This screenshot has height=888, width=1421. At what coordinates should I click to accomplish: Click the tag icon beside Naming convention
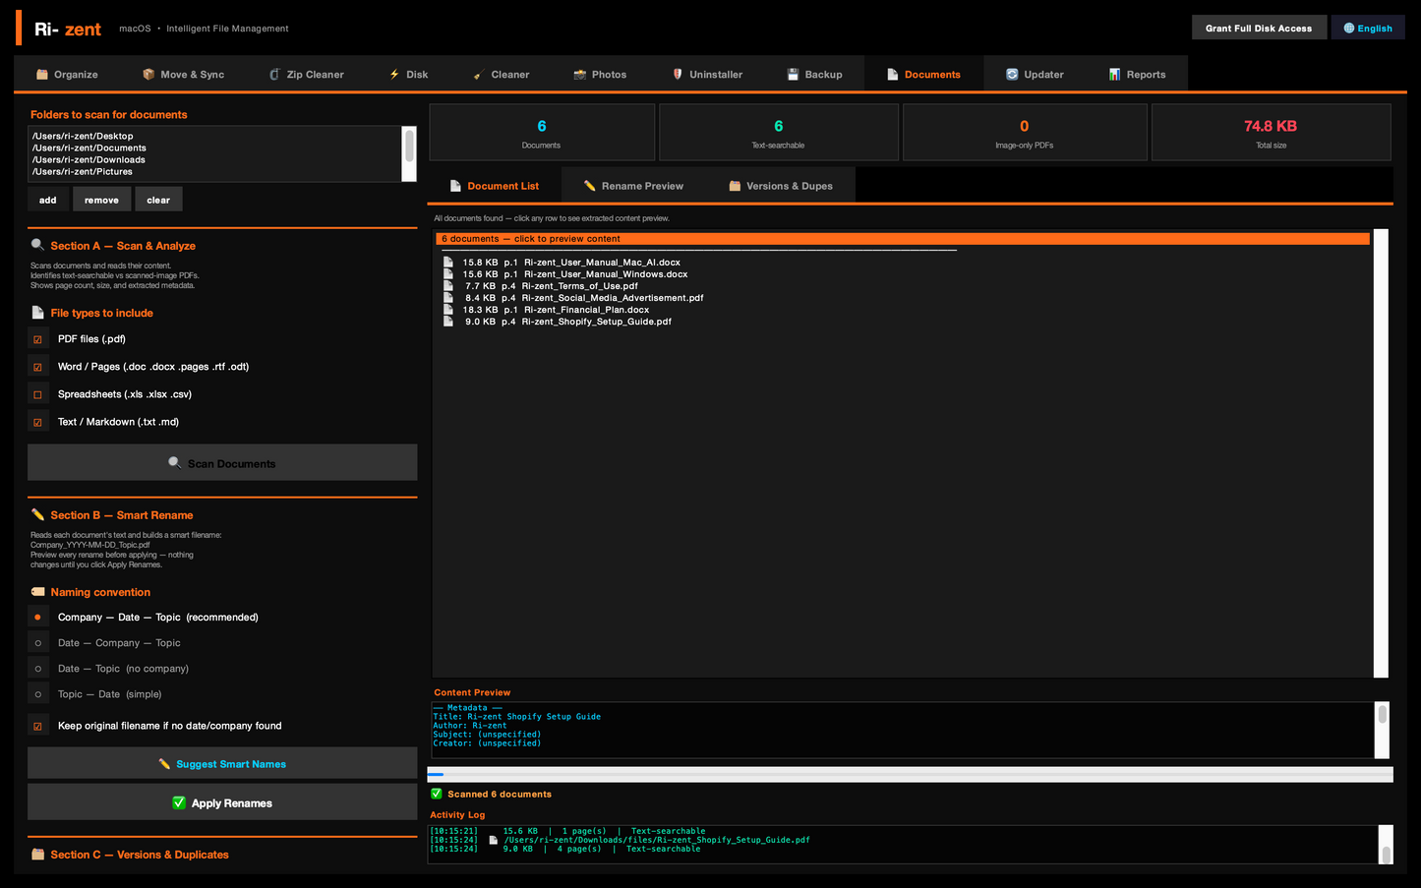[37, 592]
